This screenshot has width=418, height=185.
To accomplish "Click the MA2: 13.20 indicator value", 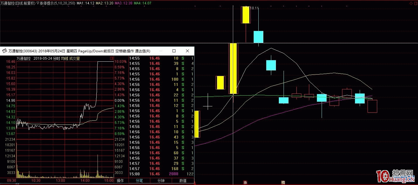I will click(x=105, y=3).
